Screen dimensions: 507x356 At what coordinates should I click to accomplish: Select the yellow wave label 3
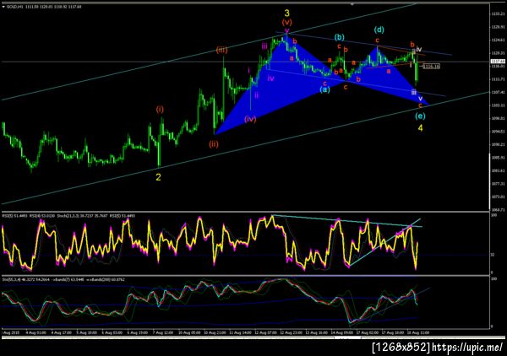[287, 13]
